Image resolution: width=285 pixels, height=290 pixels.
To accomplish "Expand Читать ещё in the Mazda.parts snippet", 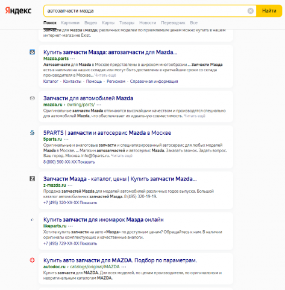I will 105,75.
